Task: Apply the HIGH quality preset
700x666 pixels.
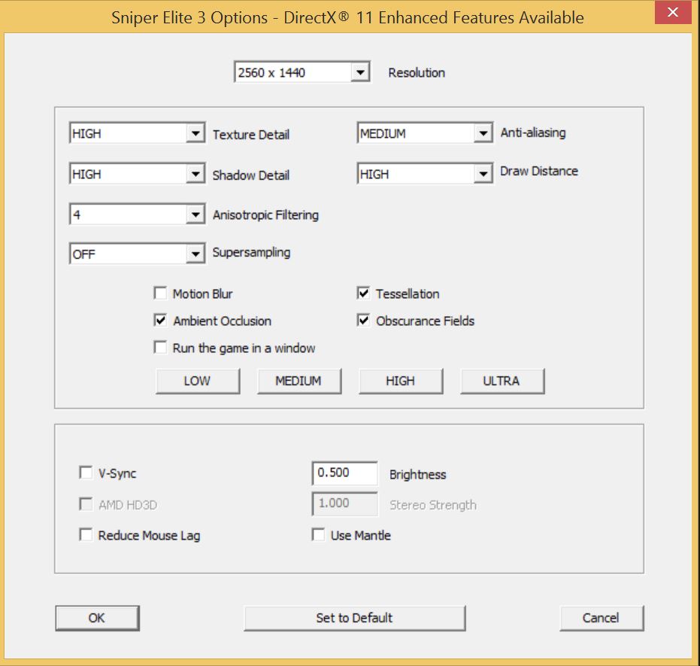Action: tap(401, 381)
